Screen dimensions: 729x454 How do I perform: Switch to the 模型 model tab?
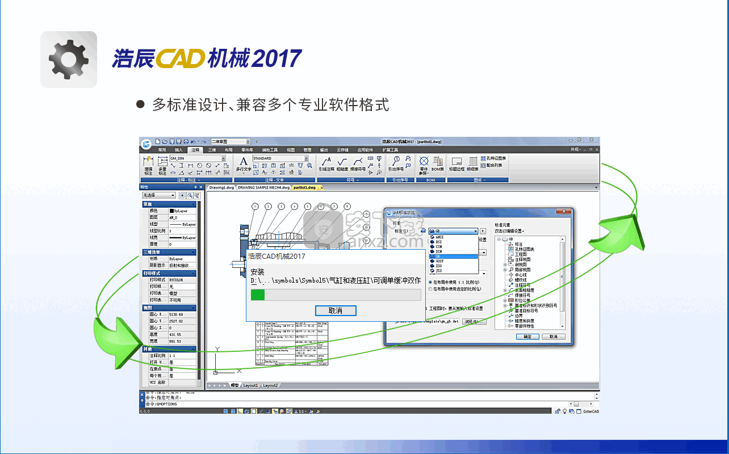tap(235, 385)
